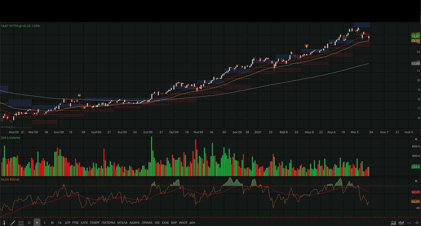Open the table list view icon

pos(21,223)
